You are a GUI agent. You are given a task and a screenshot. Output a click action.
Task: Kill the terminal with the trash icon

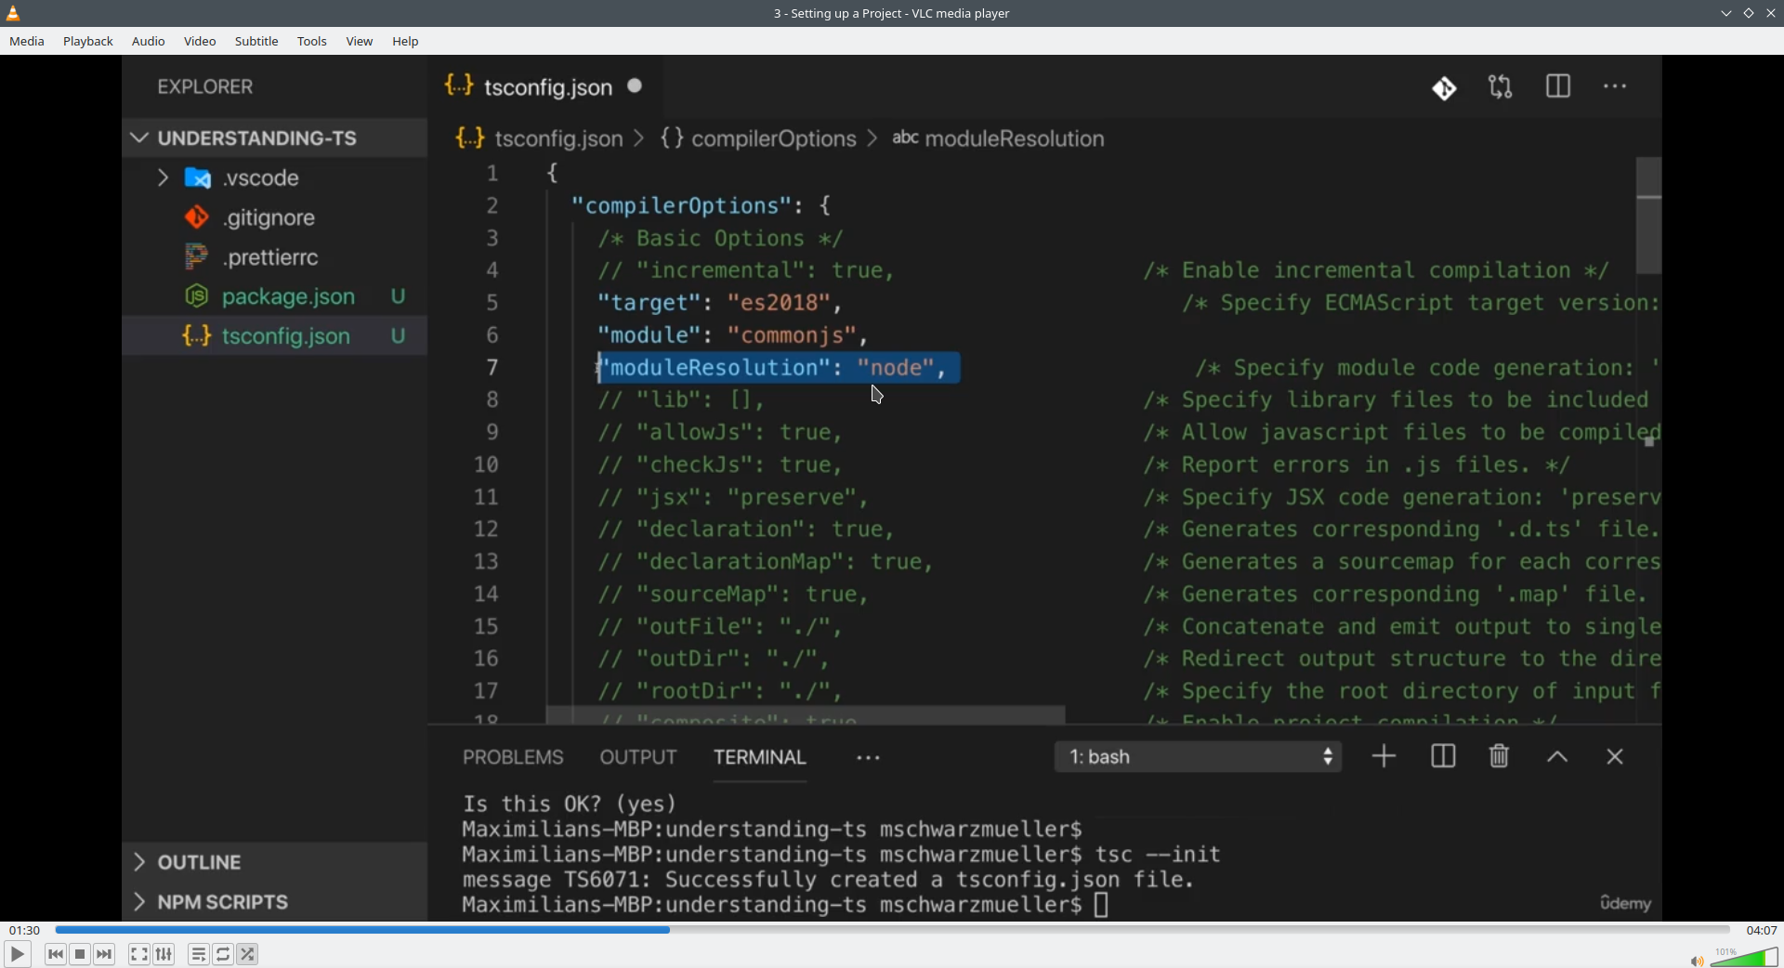tap(1498, 756)
